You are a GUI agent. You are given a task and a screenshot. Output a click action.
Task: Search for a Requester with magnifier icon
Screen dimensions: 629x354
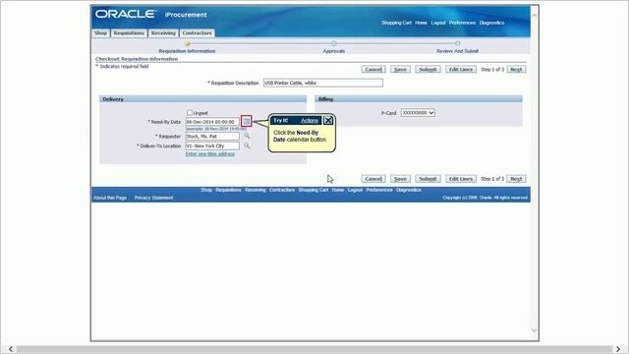point(247,136)
